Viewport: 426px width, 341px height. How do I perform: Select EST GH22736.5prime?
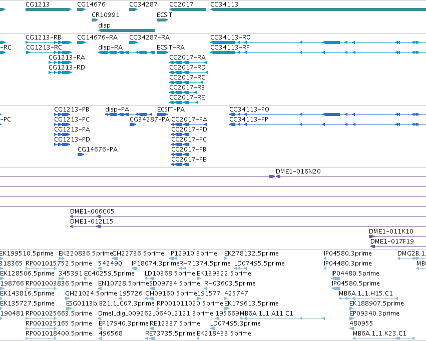pyautogui.click(x=115, y=258)
